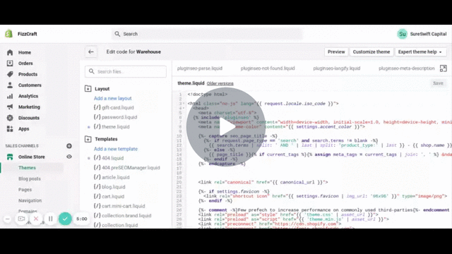452x254 pixels.
Task: Play the video with the center play button
Action: [226, 127]
